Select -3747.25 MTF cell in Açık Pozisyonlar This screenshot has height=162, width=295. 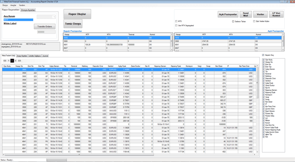click(x=215, y=41)
